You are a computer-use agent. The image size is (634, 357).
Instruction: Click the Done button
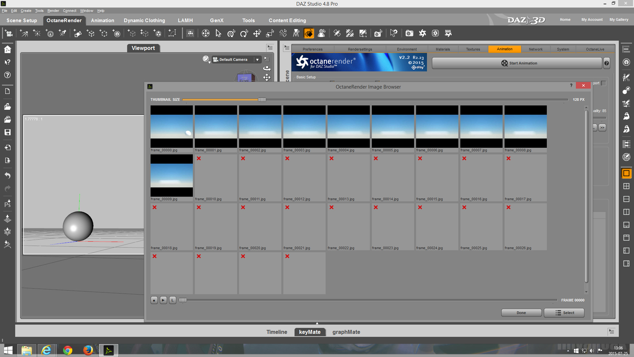coord(521,313)
